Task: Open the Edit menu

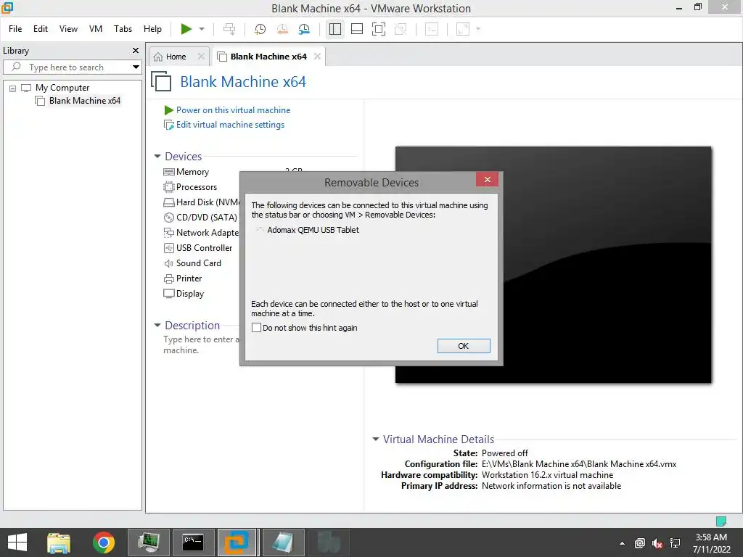Action: coord(41,29)
